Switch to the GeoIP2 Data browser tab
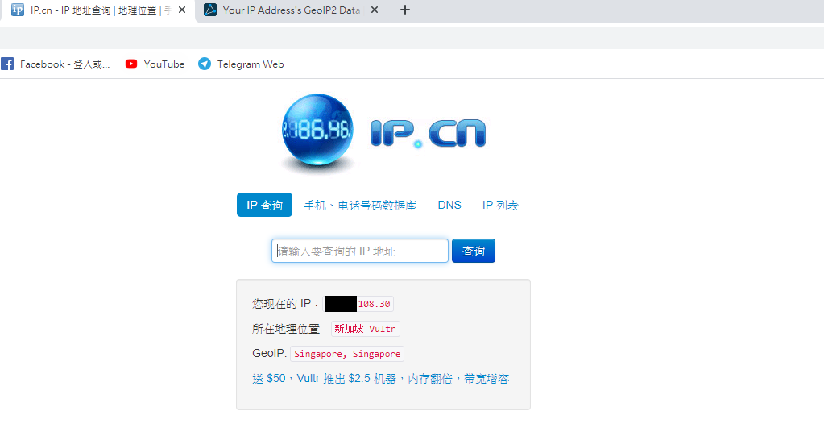Image resolution: width=824 pixels, height=424 pixels. coord(292,10)
